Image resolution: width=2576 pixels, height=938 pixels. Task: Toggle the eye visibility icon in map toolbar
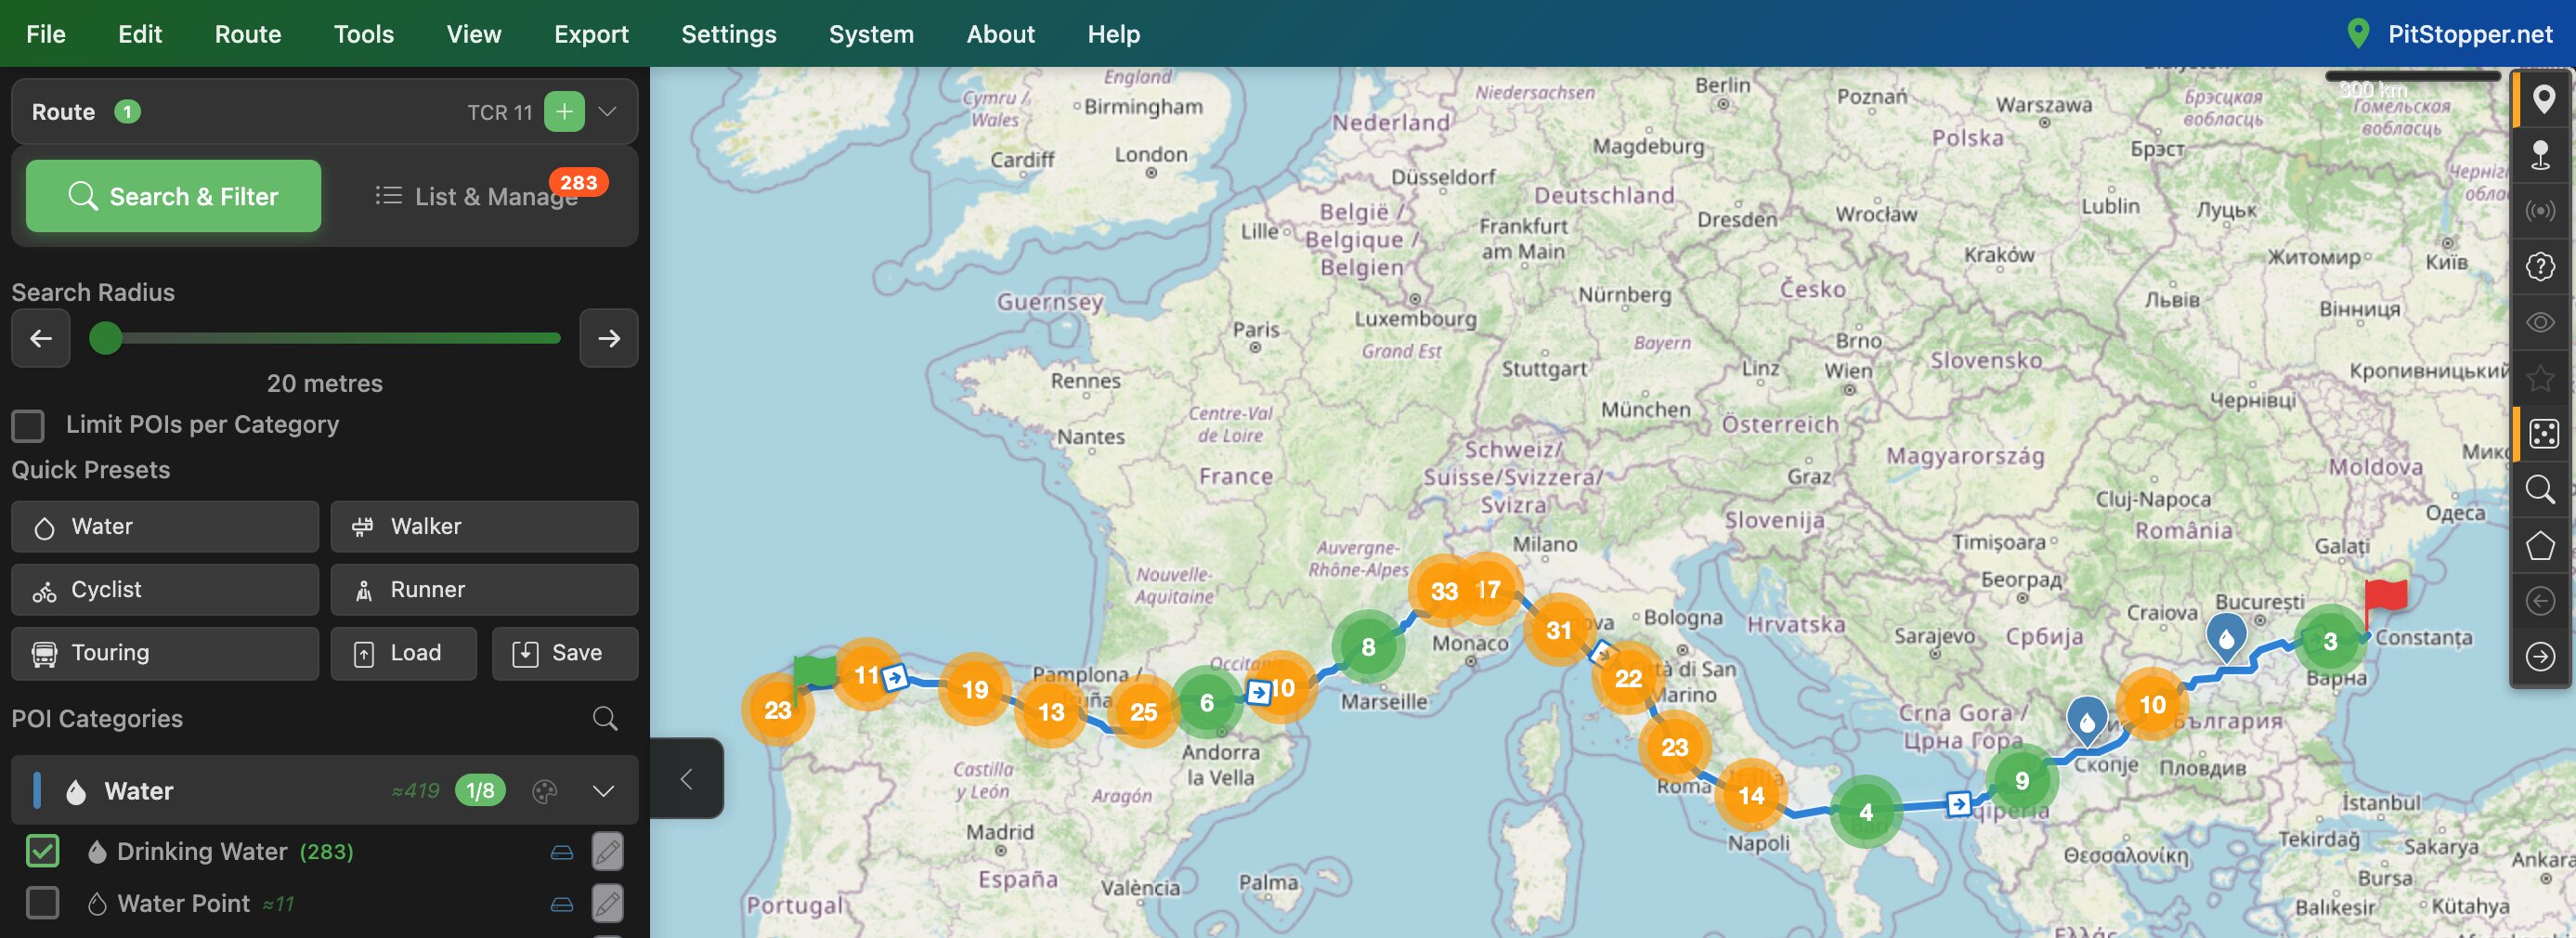(x=2542, y=322)
